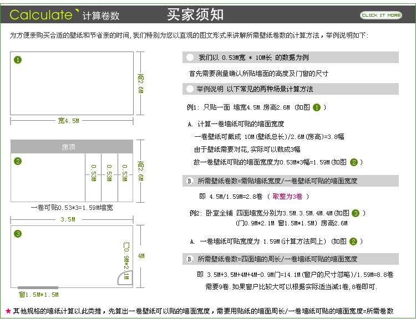This screenshot has width=416, height=319.
Task: Click green badge 1 in the wall diagram
Action: click(x=18, y=60)
